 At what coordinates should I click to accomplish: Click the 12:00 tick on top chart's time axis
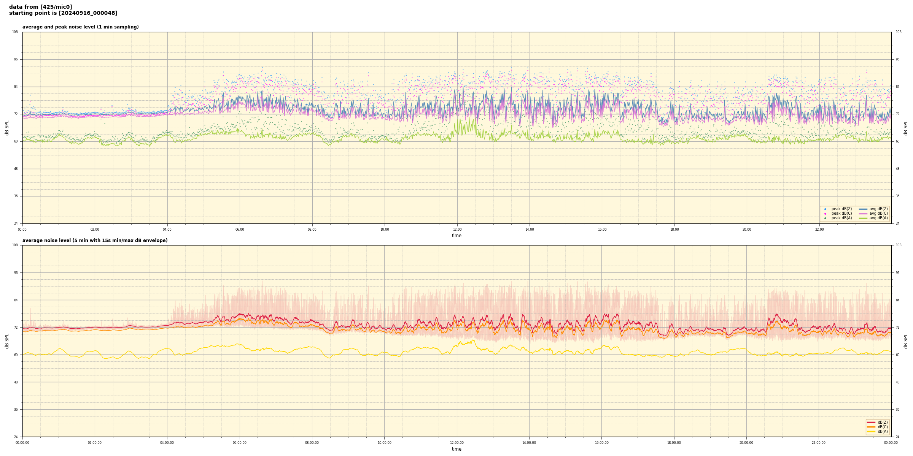[457, 230]
